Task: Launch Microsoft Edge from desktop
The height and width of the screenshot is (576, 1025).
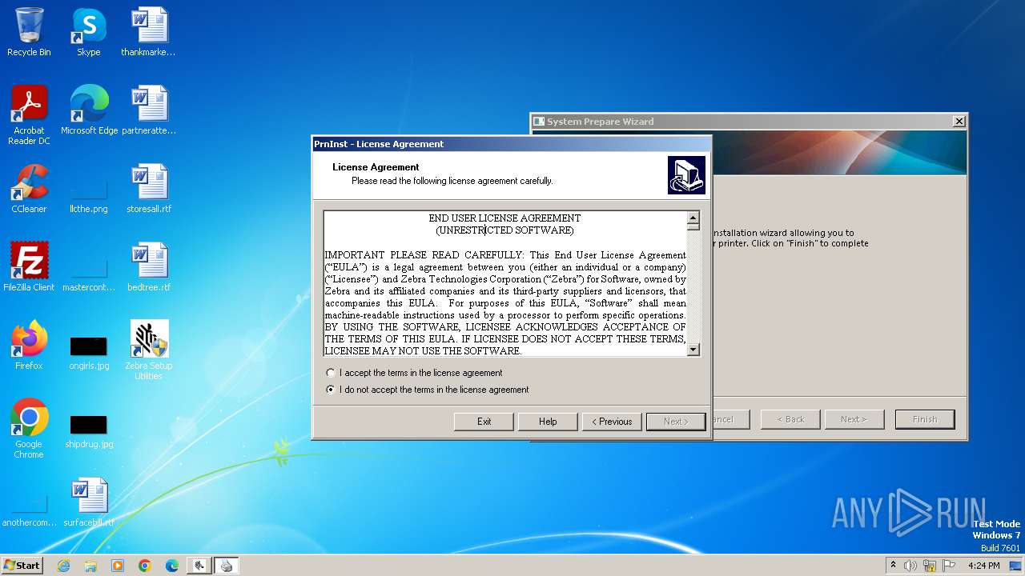Action: [89, 110]
